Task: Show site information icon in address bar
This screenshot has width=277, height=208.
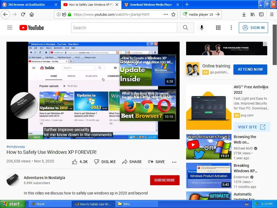Action: tap(58, 15)
